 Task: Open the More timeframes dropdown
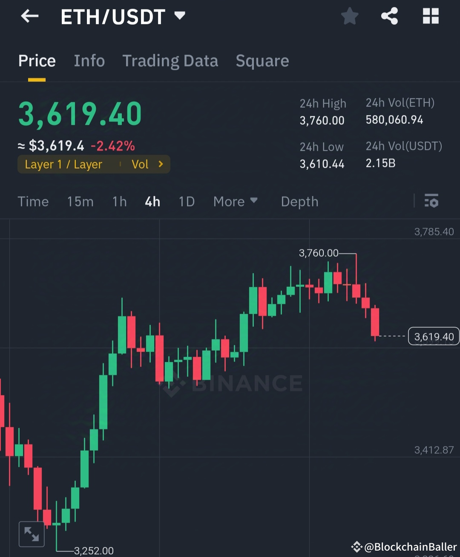236,201
